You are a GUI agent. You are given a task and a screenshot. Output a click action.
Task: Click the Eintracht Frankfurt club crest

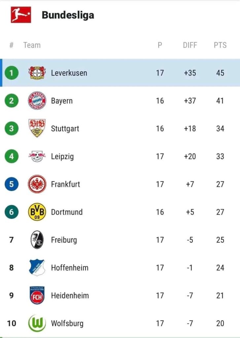tap(37, 184)
